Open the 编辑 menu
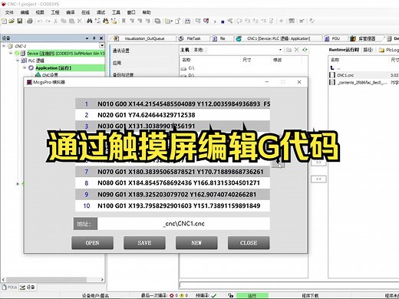This screenshot has width=399, height=299. pos(25,12)
